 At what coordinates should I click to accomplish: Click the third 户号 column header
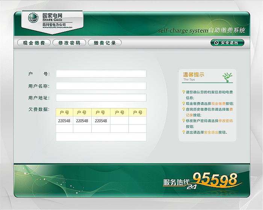click(x=101, y=112)
